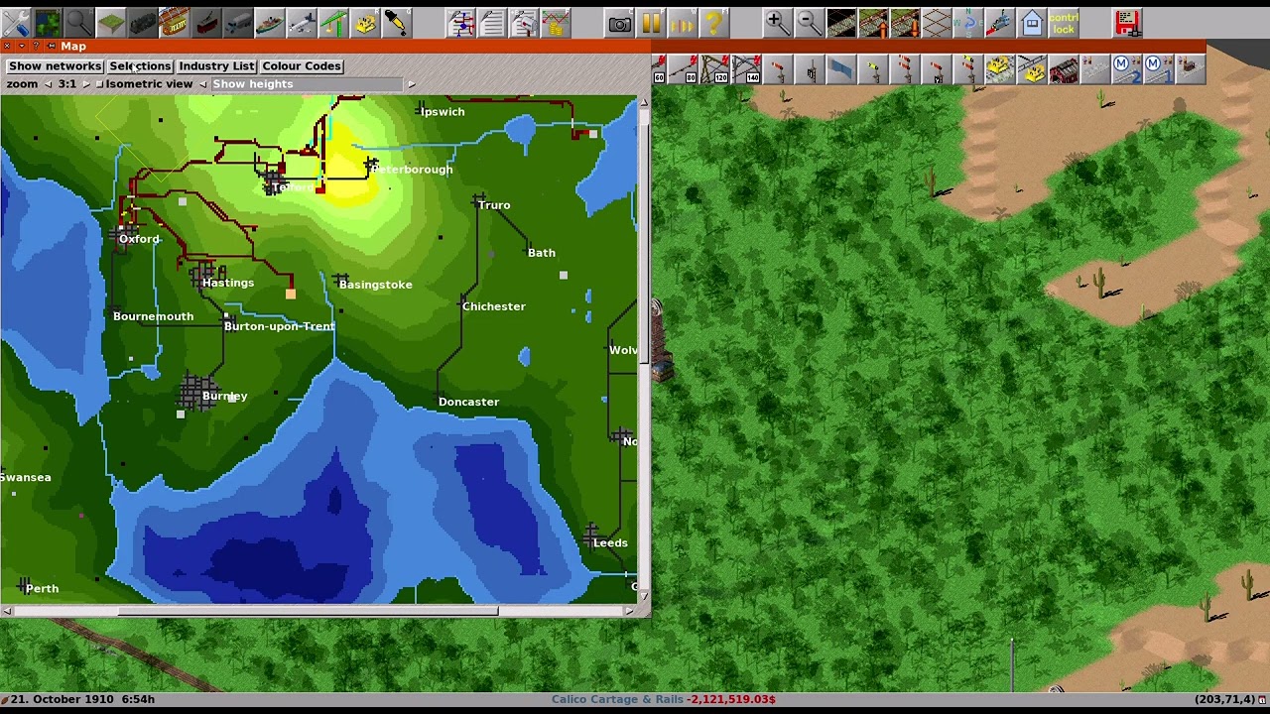
Task: Select the M1 station tool
Action: pyautogui.click(x=1159, y=68)
